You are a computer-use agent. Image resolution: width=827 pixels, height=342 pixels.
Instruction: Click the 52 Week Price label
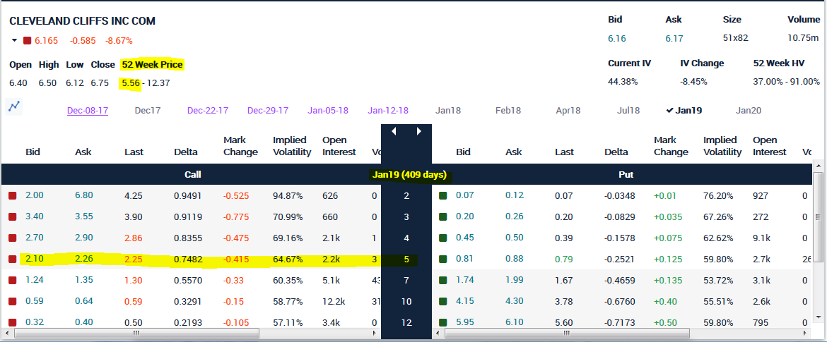(152, 65)
